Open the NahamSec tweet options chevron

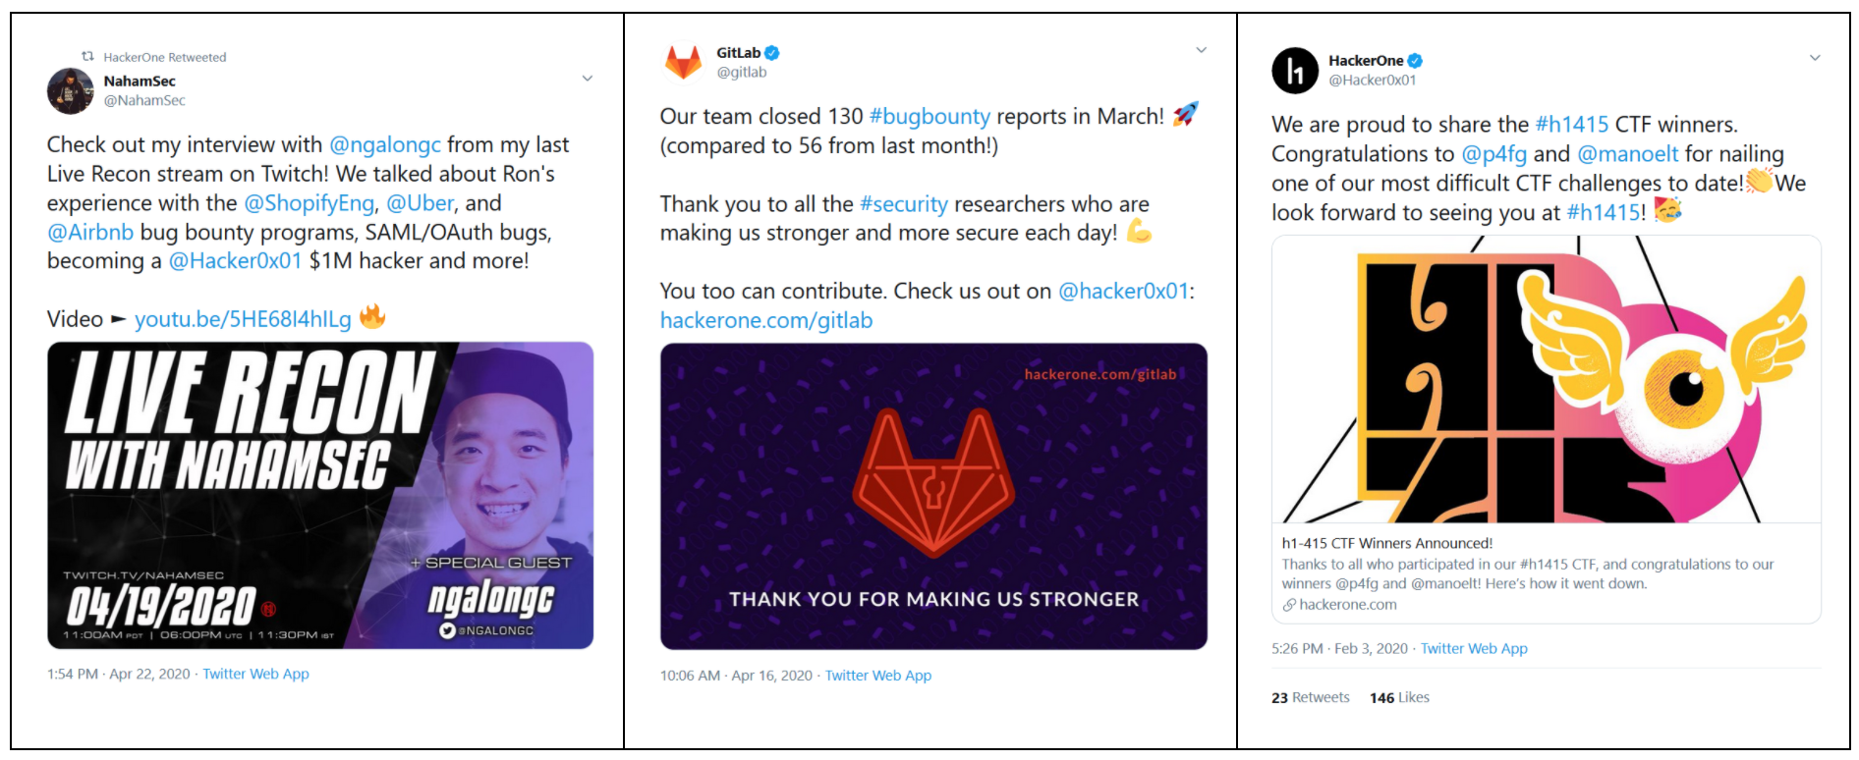(588, 79)
